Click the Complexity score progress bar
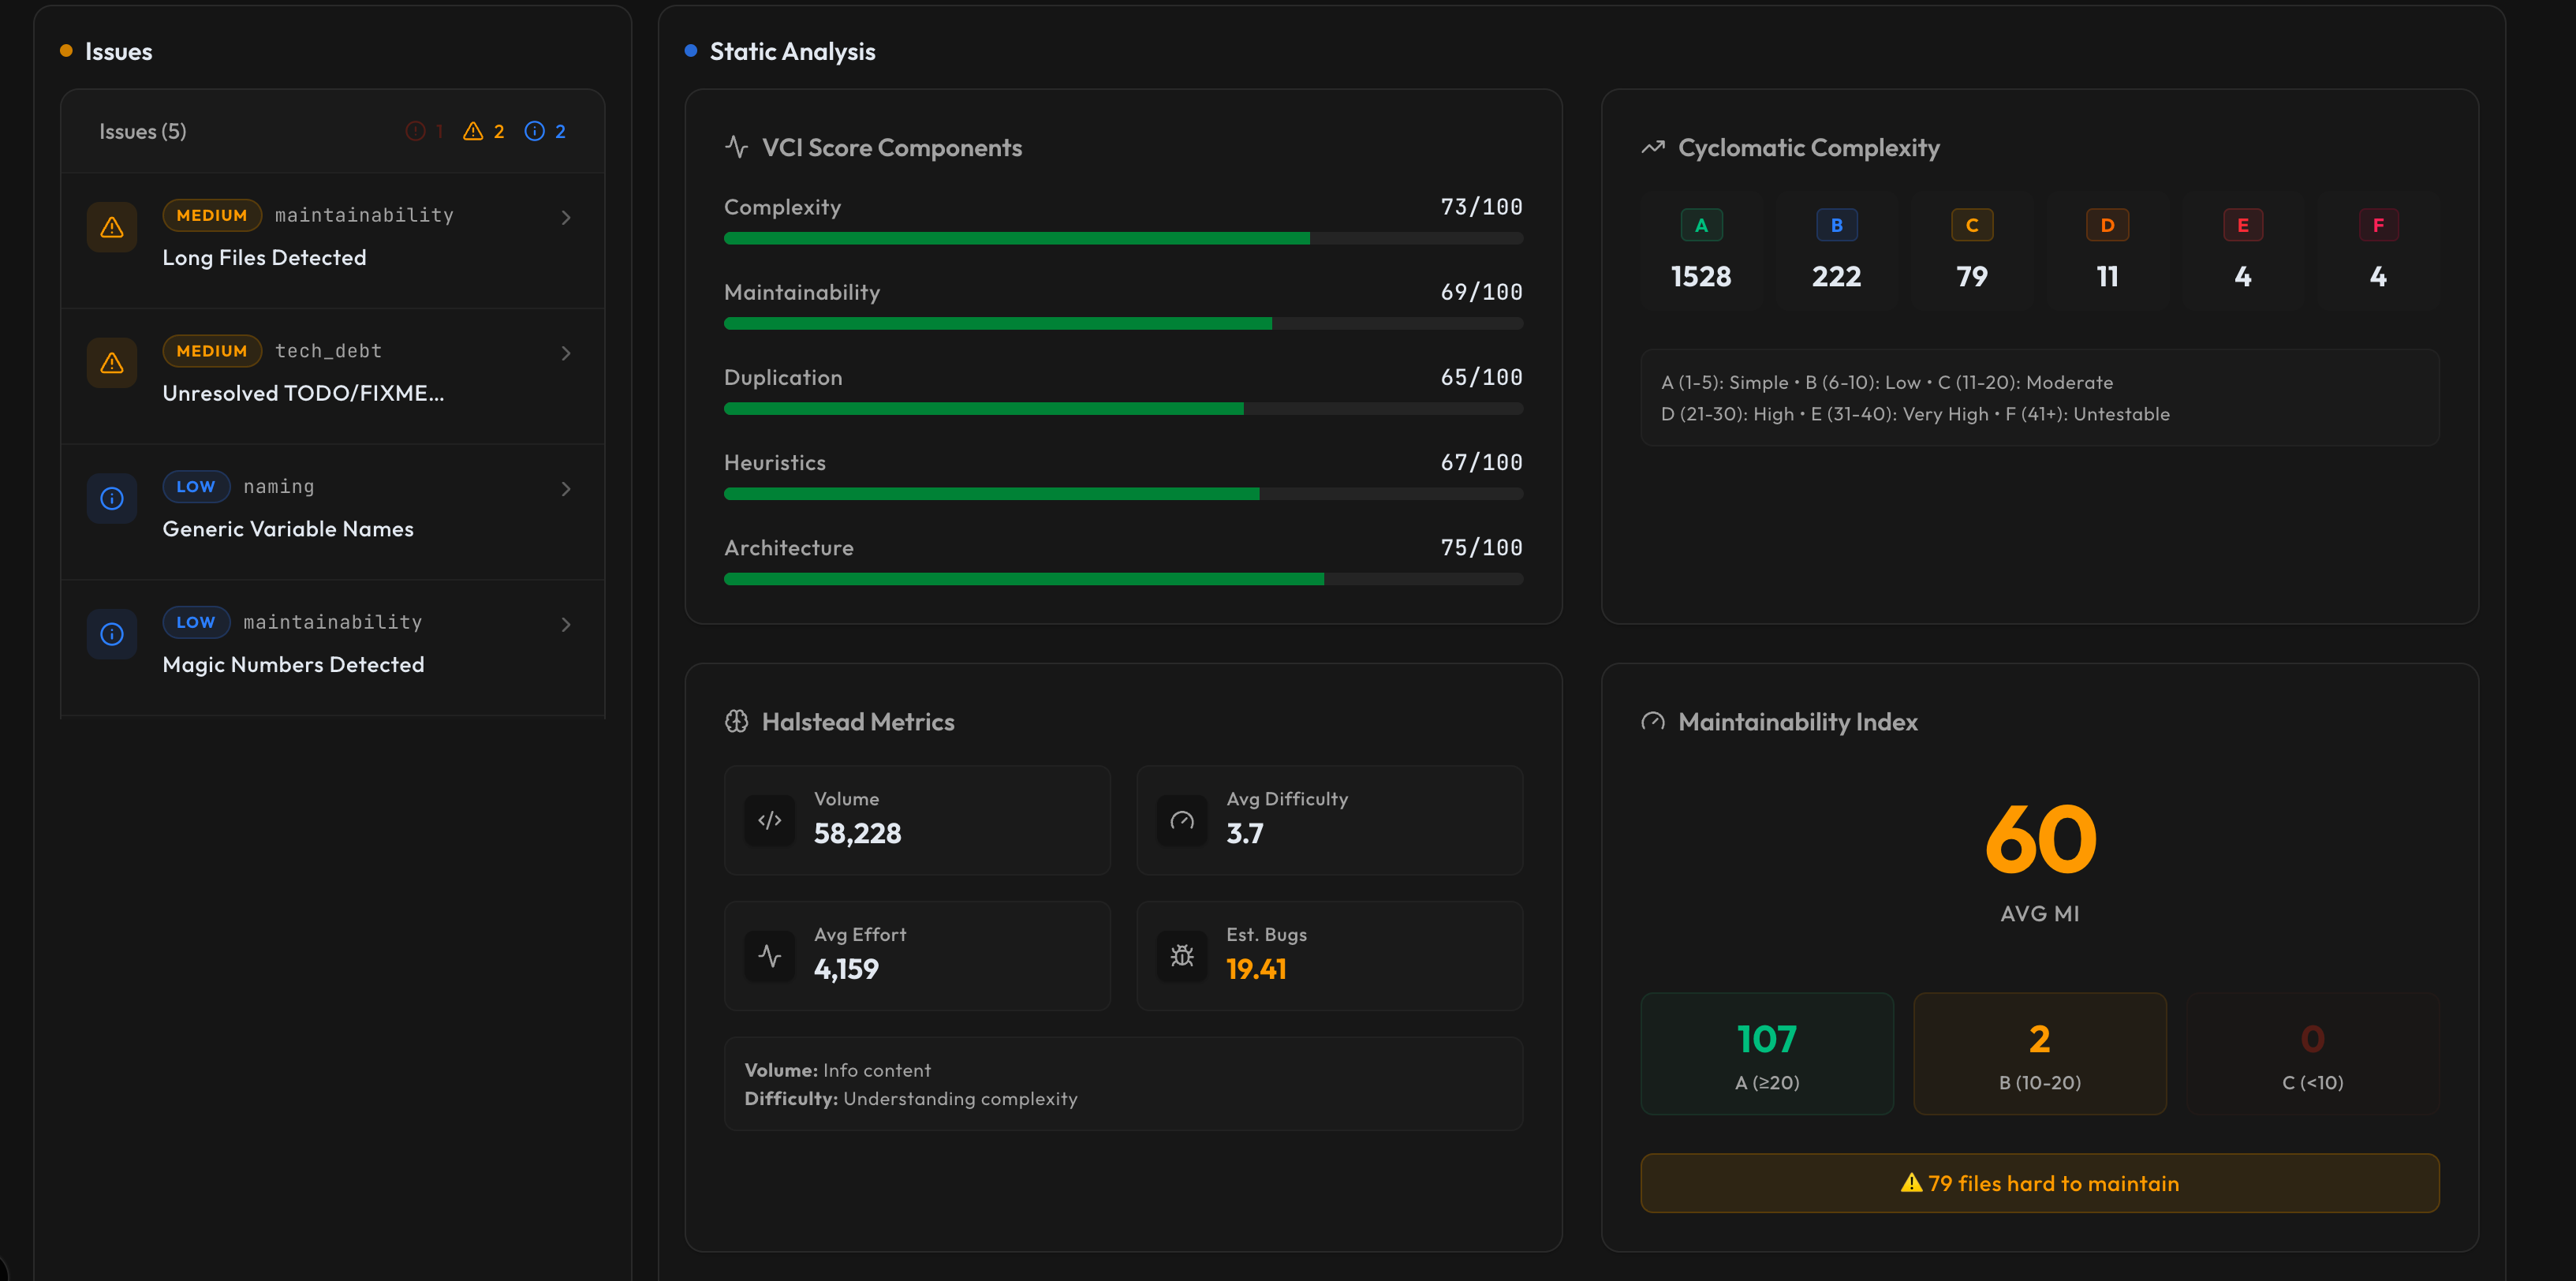The width and height of the screenshot is (2576, 1281). (x=1123, y=238)
